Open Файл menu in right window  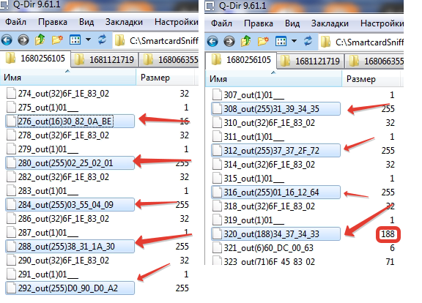[221, 23]
